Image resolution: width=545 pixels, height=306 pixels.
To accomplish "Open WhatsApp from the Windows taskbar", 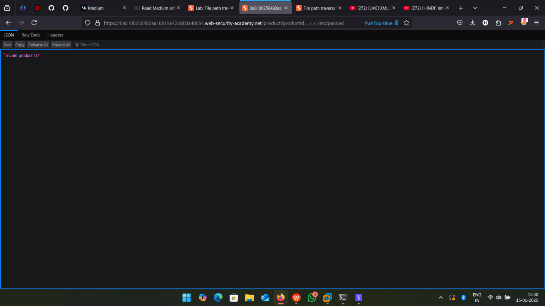I will [x=312, y=297].
